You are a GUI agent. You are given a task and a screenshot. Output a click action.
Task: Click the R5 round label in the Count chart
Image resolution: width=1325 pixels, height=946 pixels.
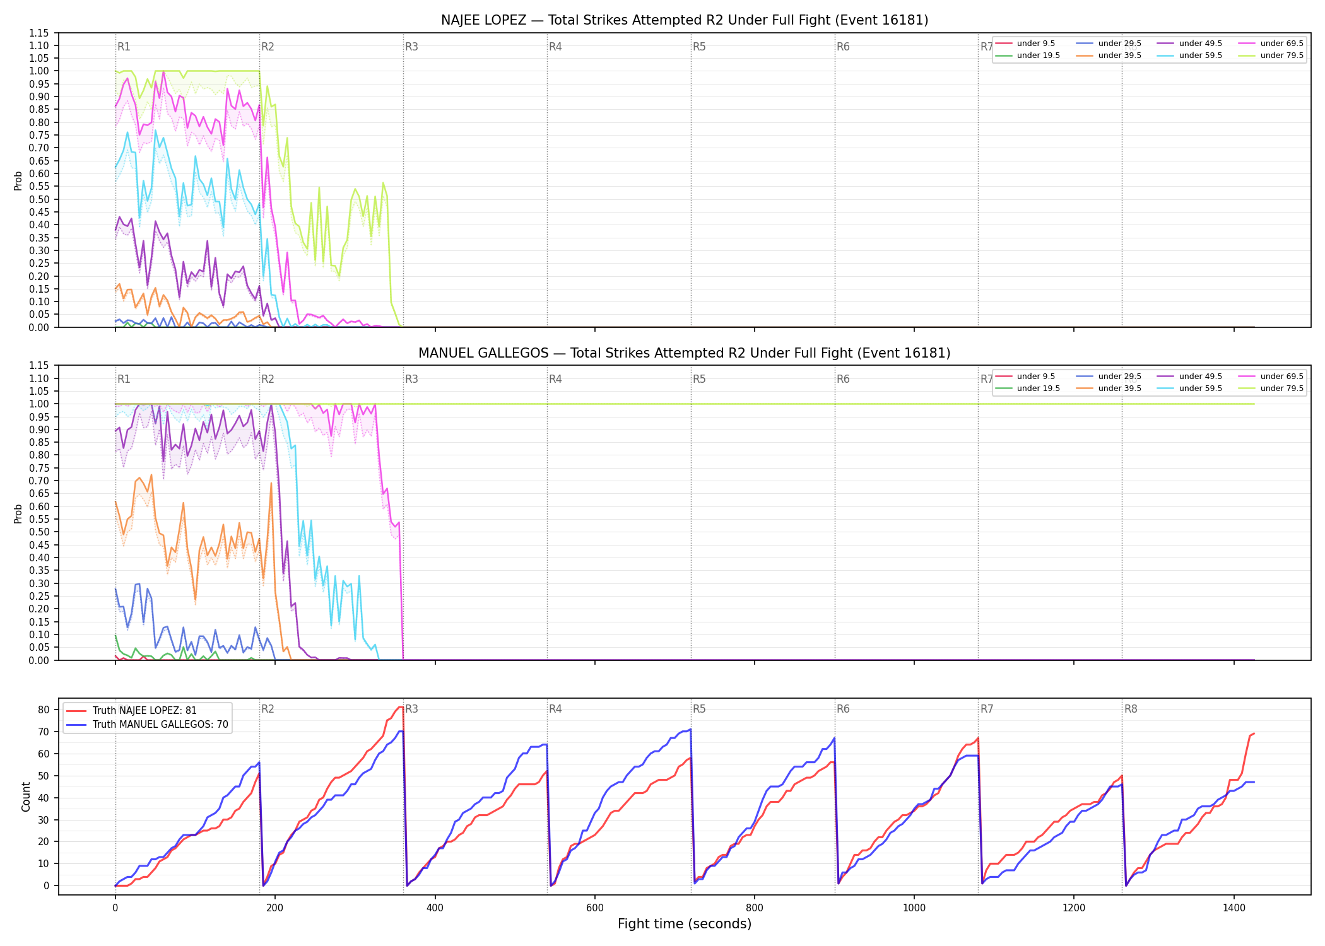pos(699,709)
